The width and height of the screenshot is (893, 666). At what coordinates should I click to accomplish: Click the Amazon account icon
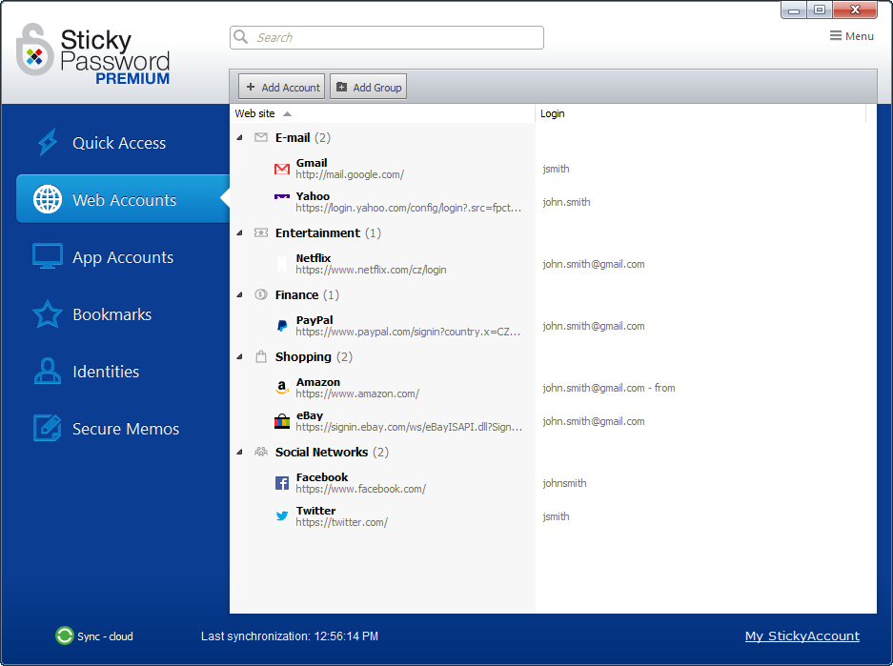pos(282,388)
